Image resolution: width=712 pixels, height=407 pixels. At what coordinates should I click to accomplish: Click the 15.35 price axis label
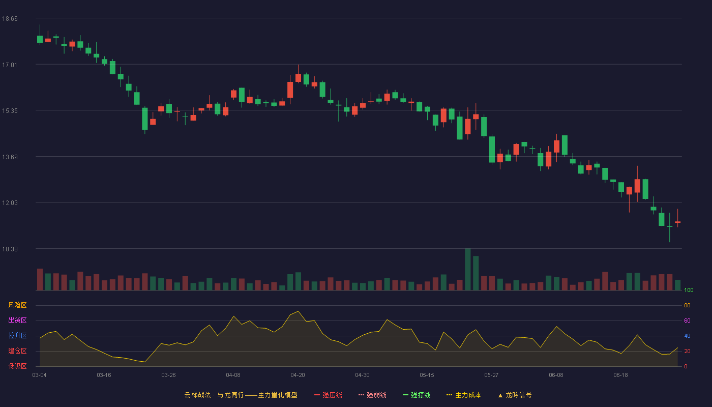(x=10, y=110)
